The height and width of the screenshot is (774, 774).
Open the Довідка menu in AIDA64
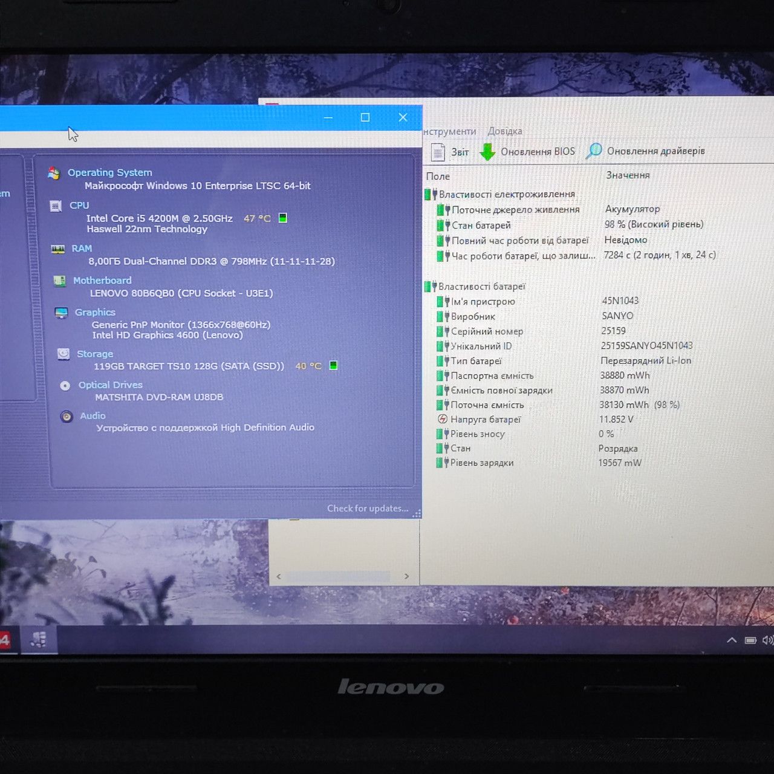(505, 131)
